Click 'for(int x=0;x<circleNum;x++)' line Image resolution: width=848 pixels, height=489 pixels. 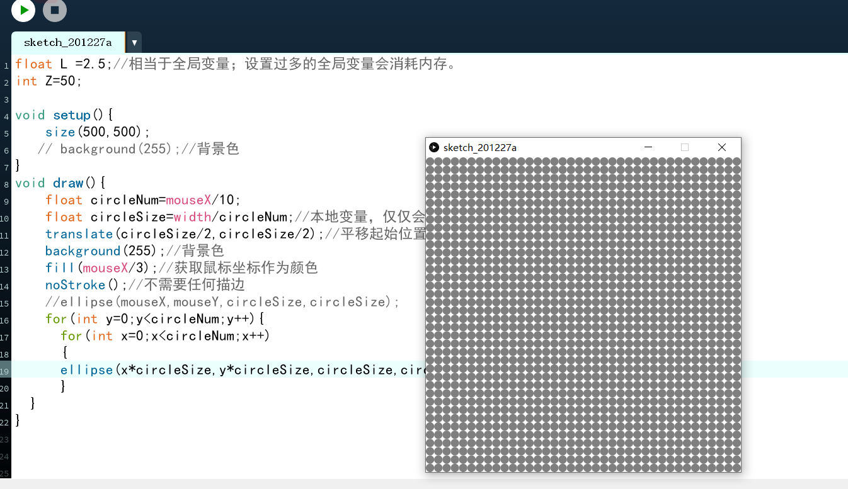(165, 336)
